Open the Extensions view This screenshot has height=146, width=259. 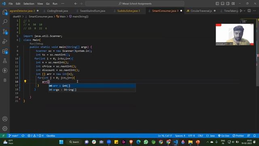[5, 51]
